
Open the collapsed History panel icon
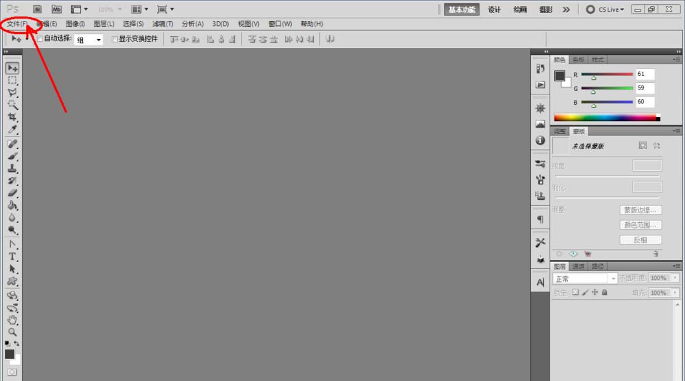point(540,68)
